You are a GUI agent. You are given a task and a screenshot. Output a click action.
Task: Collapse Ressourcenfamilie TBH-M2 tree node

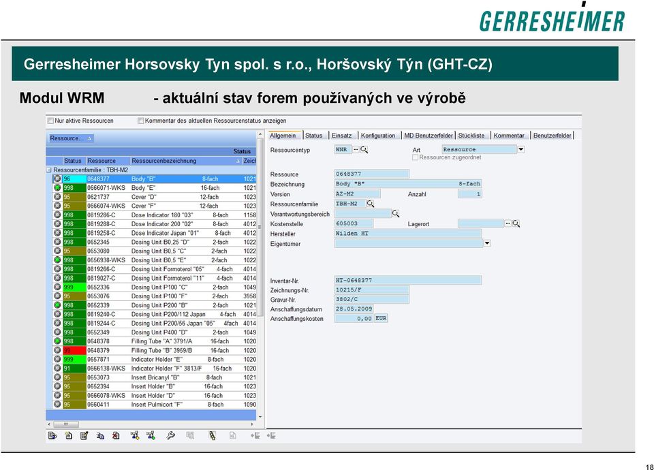coord(49,170)
